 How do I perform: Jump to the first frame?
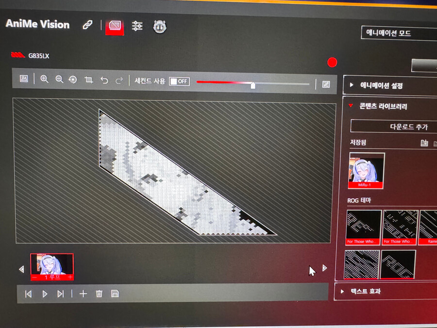click(29, 294)
